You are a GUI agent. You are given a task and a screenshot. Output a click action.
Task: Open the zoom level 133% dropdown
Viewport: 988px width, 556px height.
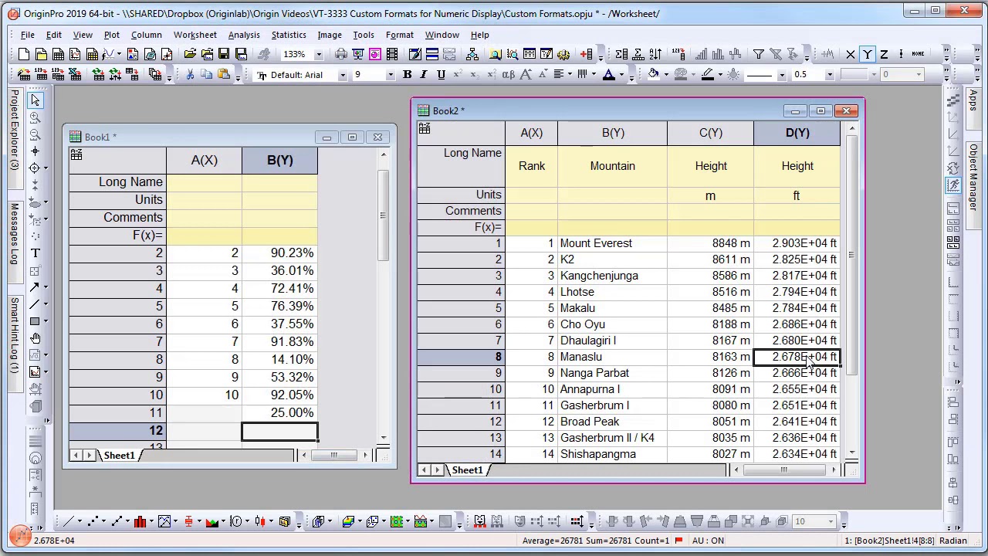pyautogui.click(x=318, y=54)
